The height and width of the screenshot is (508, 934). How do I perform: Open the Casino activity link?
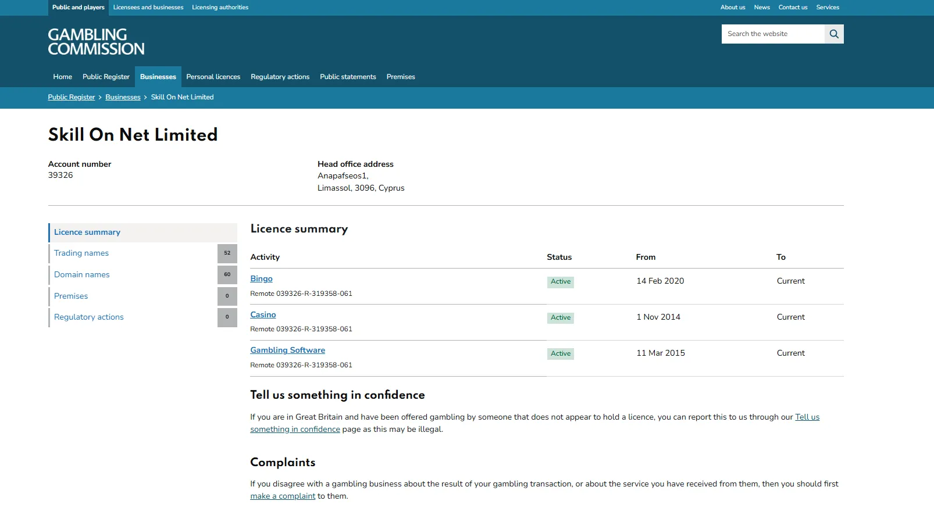263,315
